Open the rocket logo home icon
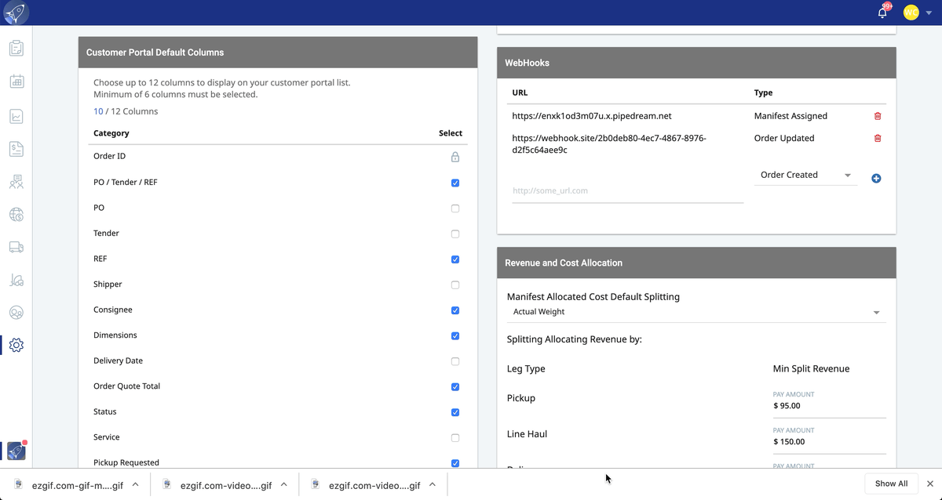This screenshot has height=500, width=942. click(x=16, y=13)
